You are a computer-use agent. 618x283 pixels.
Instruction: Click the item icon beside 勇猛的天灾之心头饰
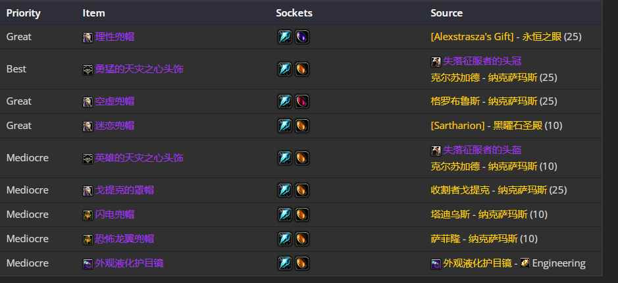coord(88,69)
